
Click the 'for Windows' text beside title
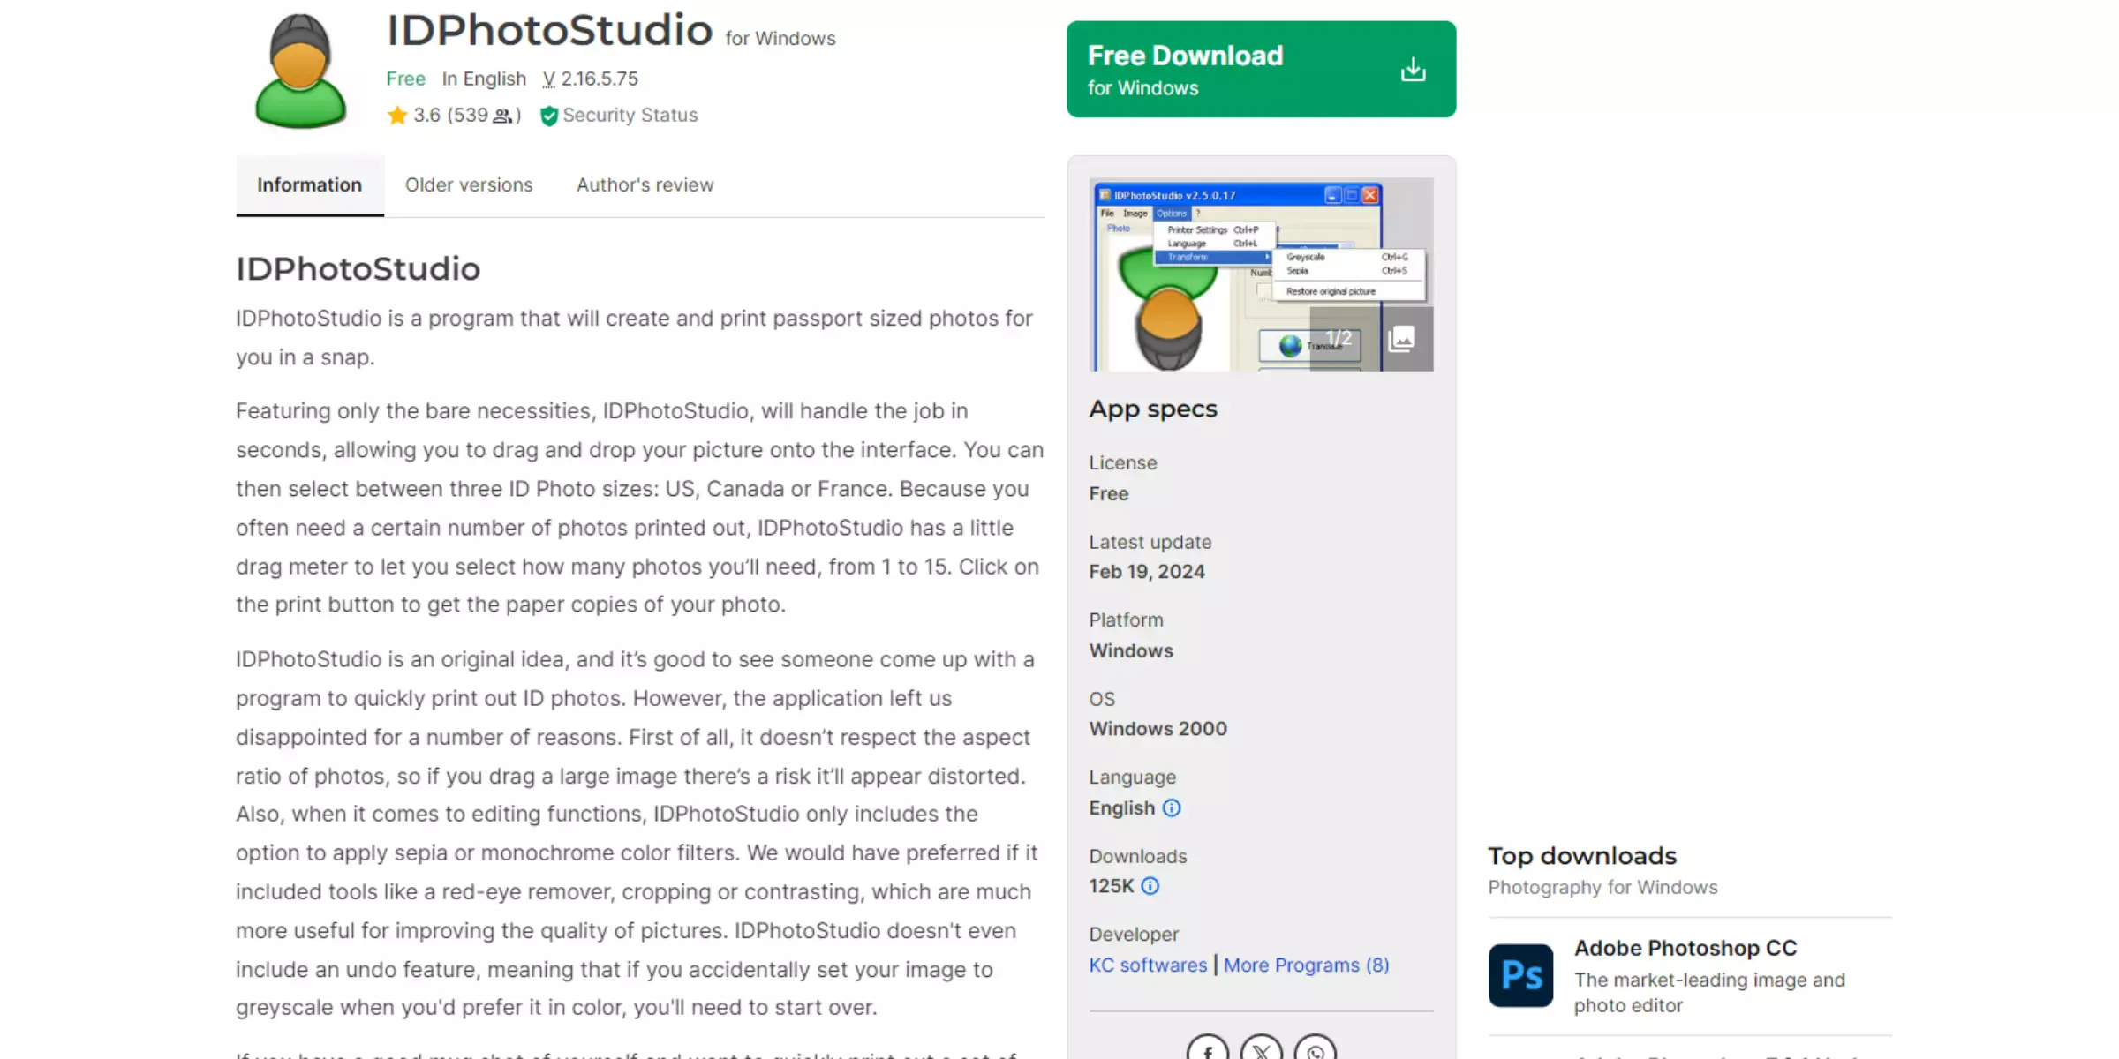click(x=780, y=39)
